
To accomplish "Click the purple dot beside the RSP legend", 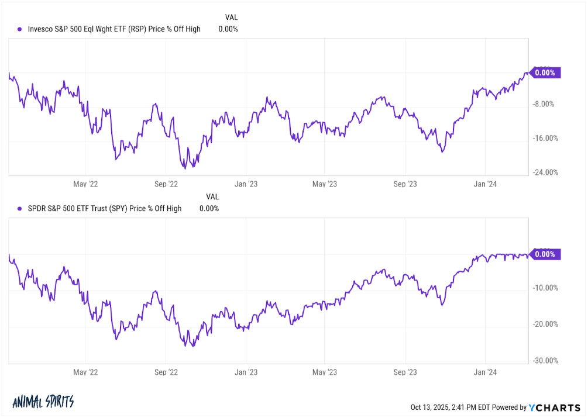I will [x=20, y=29].
